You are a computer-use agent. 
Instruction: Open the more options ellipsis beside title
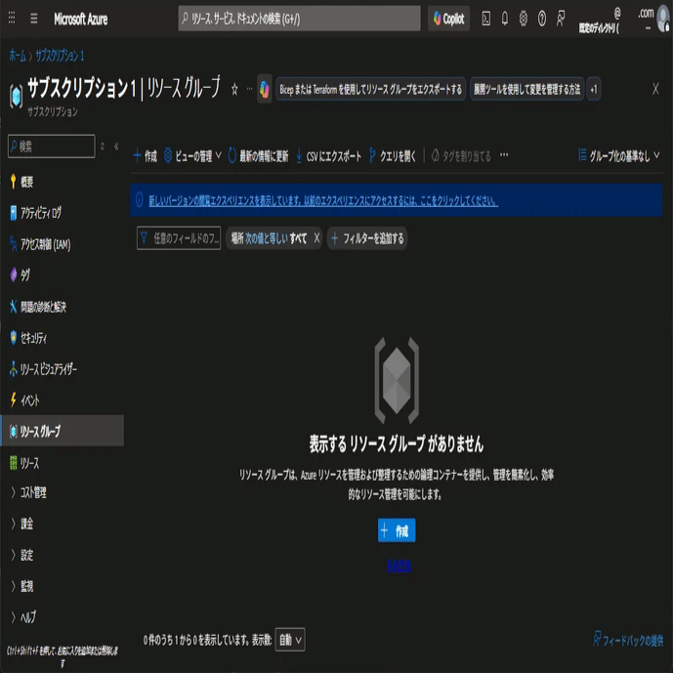coord(249,89)
